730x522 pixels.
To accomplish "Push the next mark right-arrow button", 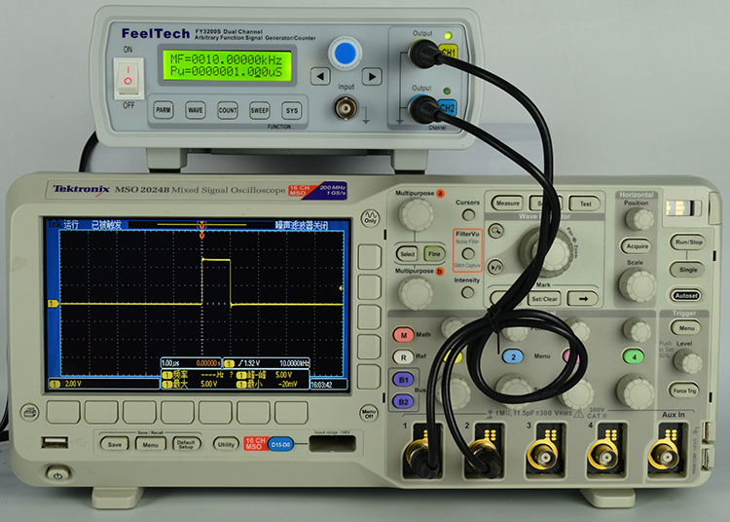I will [x=583, y=299].
